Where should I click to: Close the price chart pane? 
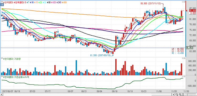tap(185, 2)
